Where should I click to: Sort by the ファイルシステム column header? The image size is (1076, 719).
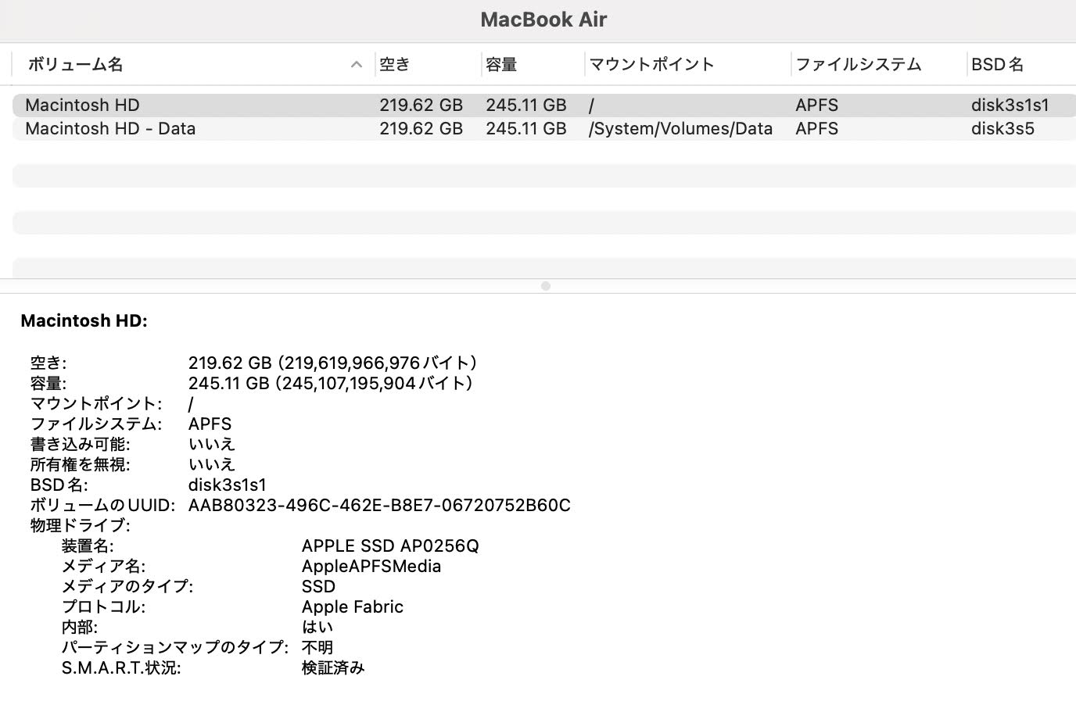858,65
